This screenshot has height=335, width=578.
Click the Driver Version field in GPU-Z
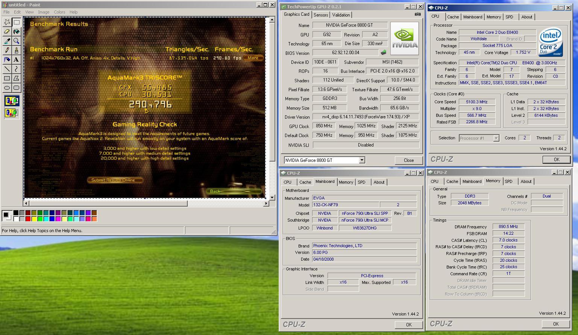[x=366, y=117]
